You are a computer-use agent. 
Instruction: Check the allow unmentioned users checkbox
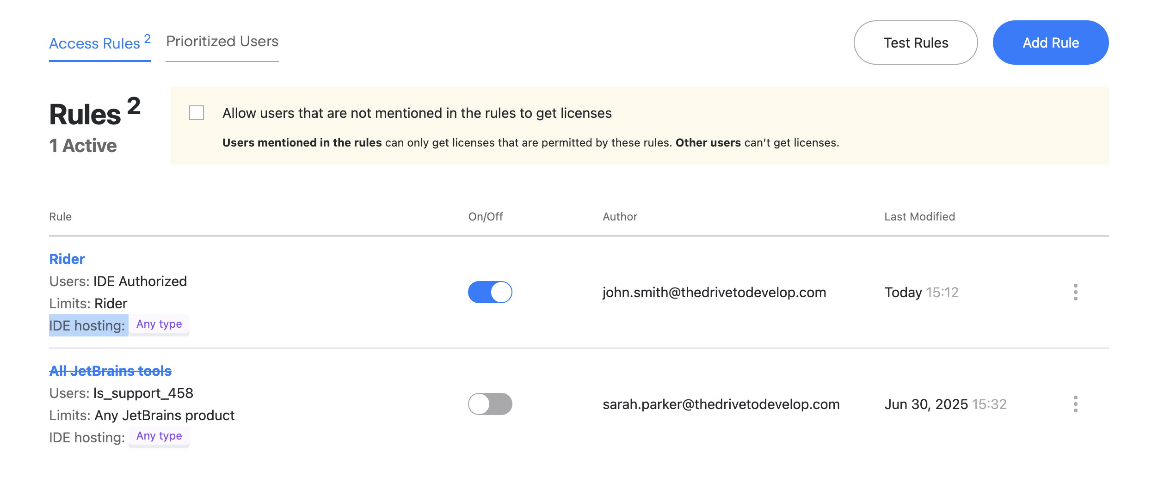tap(197, 113)
